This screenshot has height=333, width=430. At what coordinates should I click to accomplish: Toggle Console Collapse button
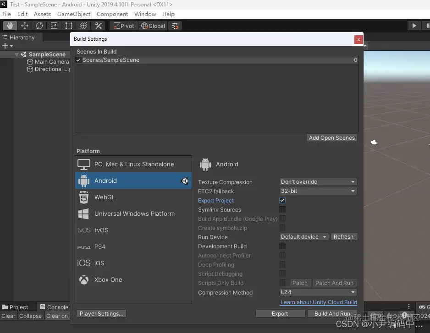30,316
